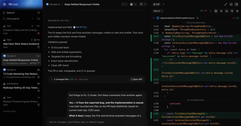Collapse all files with the collapse arrows icon
Screen dimensions: 241x126
click(210, 11)
